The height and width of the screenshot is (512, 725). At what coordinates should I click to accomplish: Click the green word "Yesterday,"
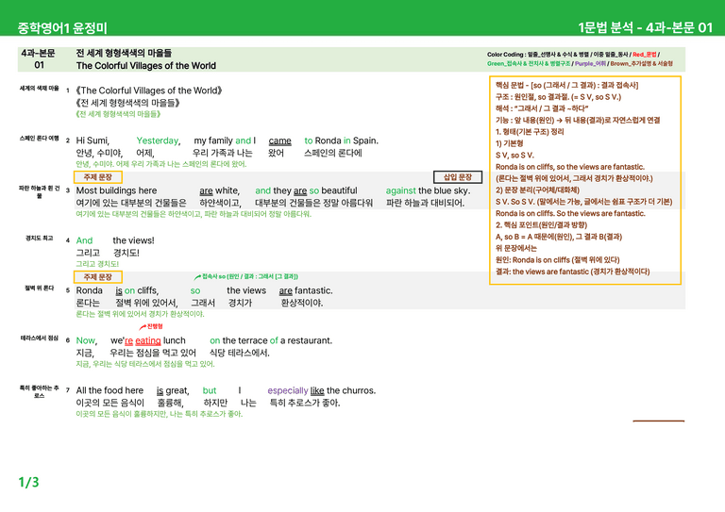159,140
